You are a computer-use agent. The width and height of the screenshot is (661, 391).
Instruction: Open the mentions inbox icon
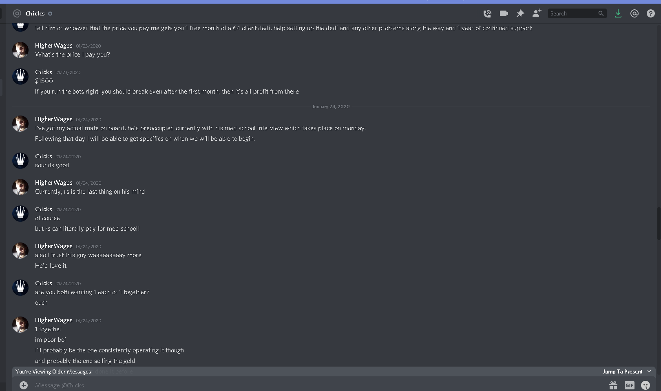point(634,13)
